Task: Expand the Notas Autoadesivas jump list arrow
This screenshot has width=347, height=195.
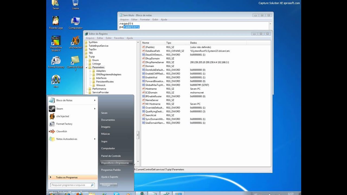Action: (x=95, y=139)
